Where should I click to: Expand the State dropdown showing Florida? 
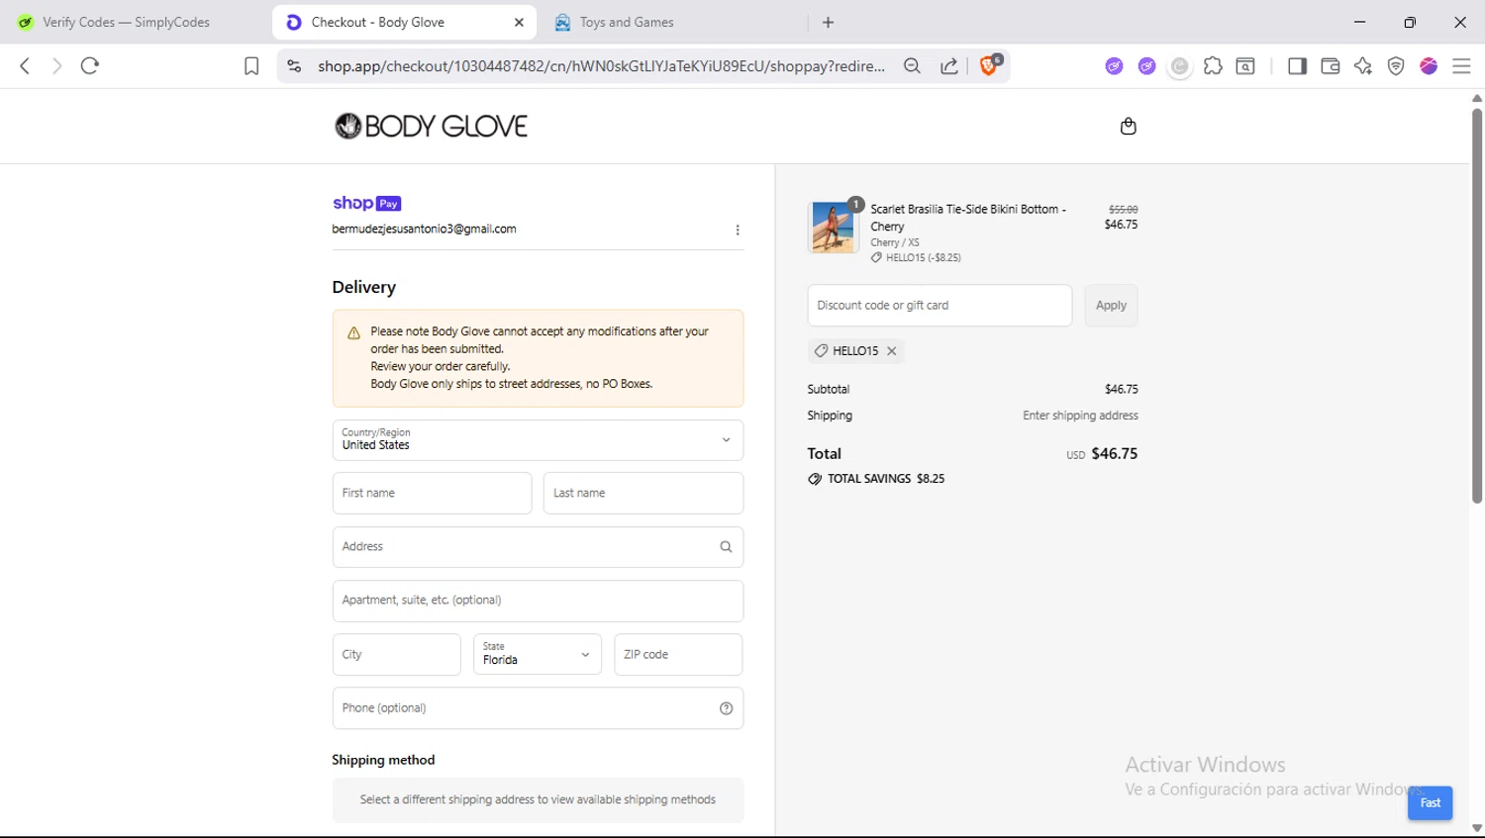538,654
